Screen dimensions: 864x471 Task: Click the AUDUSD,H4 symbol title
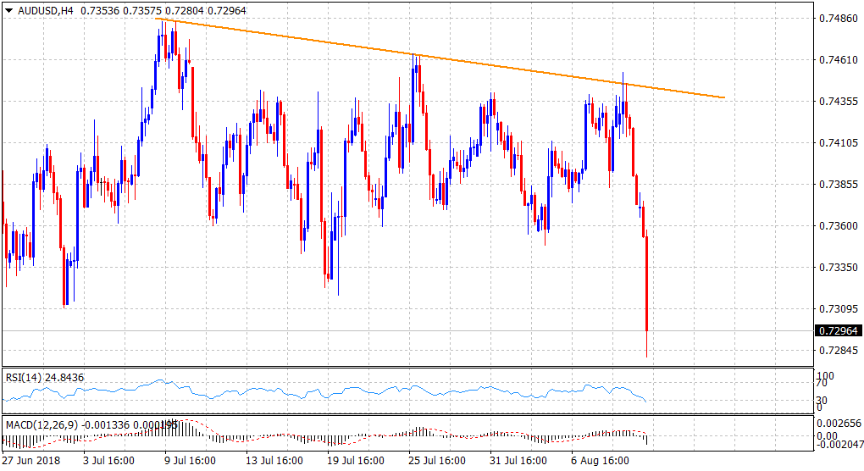click(x=44, y=8)
